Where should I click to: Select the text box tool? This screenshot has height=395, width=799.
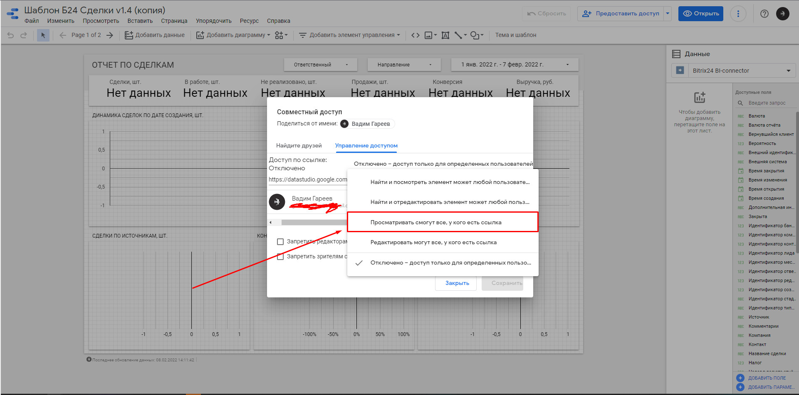click(x=445, y=35)
